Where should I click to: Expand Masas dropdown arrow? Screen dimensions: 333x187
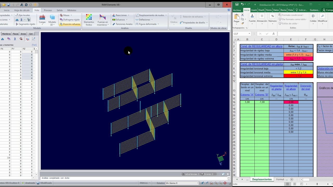coord(72,15)
